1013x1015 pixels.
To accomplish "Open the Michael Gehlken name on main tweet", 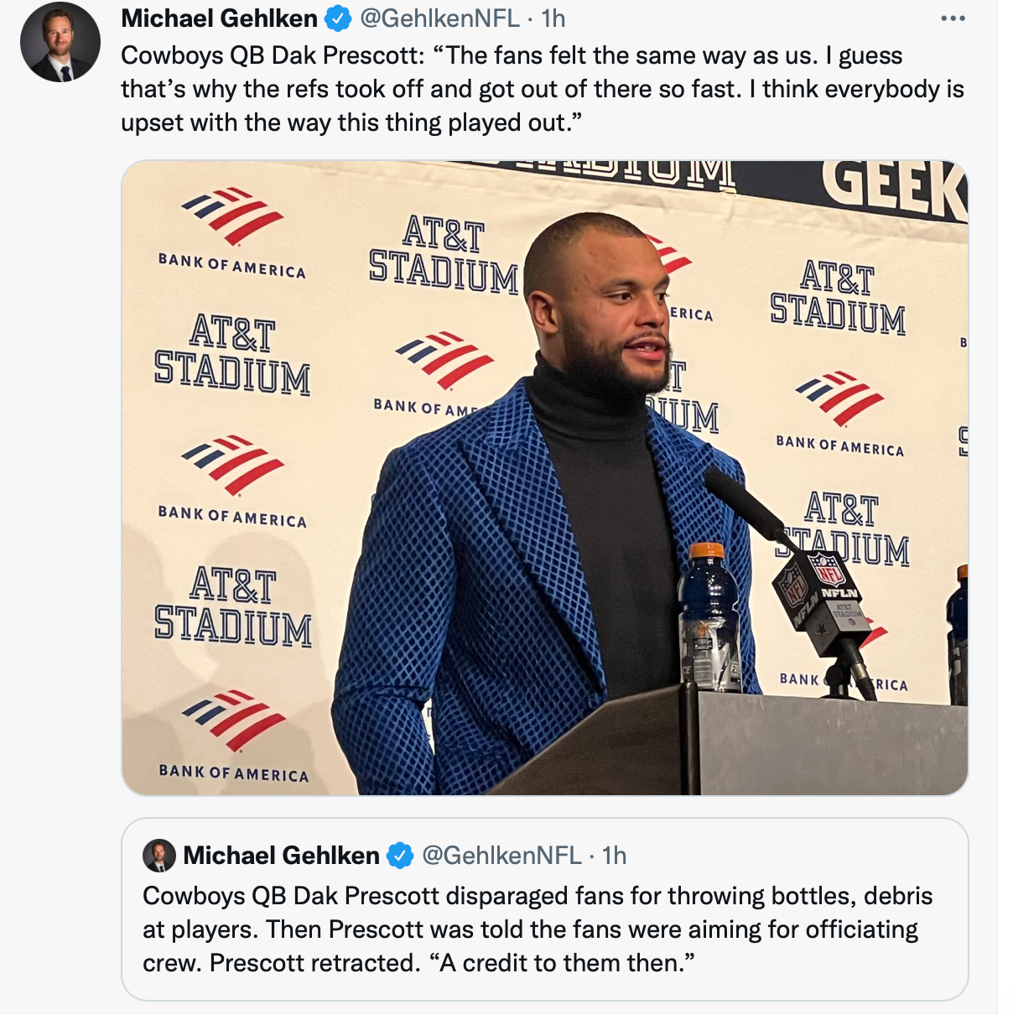I will [x=220, y=18].
